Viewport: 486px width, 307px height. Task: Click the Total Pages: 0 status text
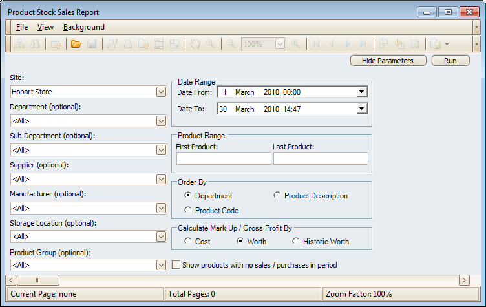pos(191,294)
